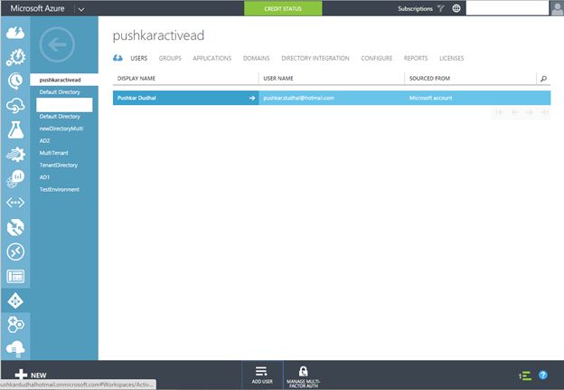This screenshot has width=564, height=390.
Task: Click the Microsoft Azure logo
Action: [37, 8]
